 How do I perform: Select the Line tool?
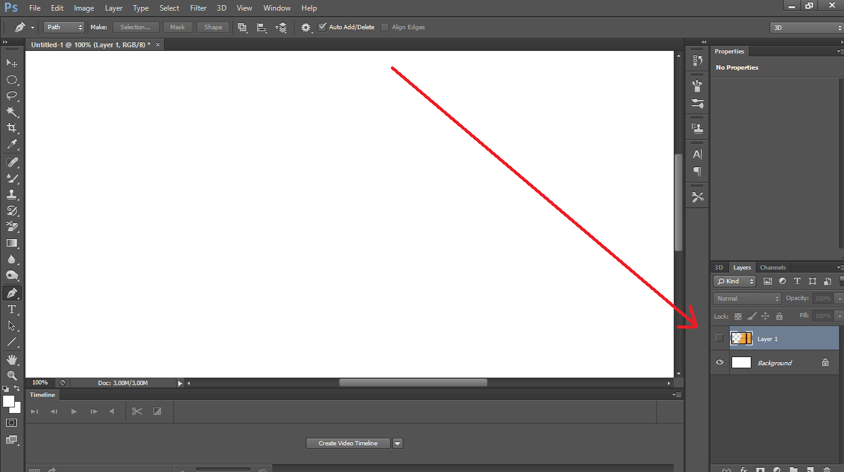(12, 342)
